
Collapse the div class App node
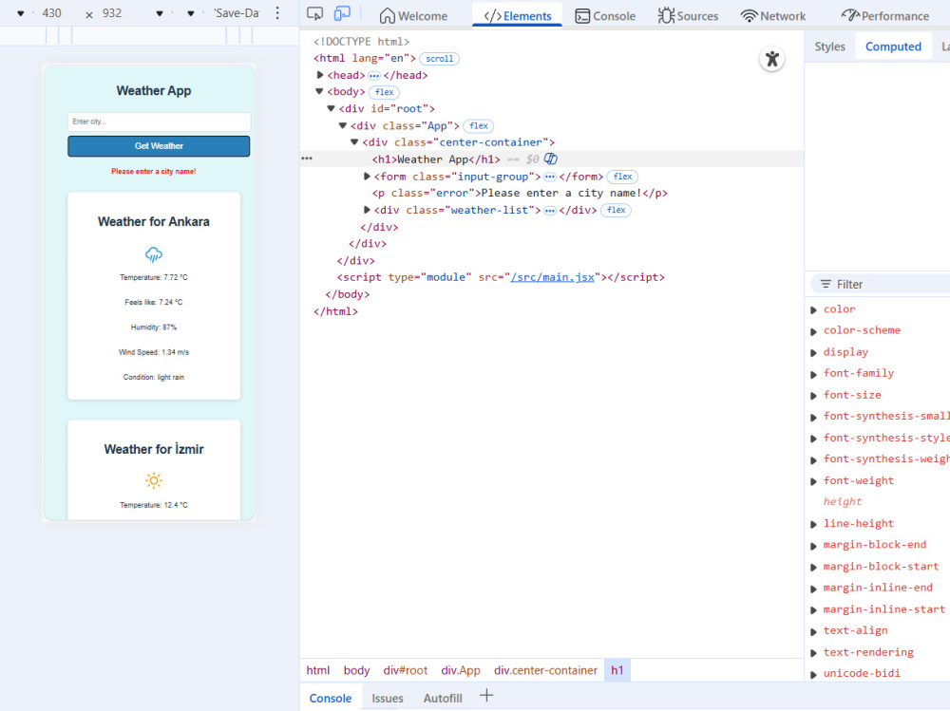pyautogui.click(x=342, y=125)
